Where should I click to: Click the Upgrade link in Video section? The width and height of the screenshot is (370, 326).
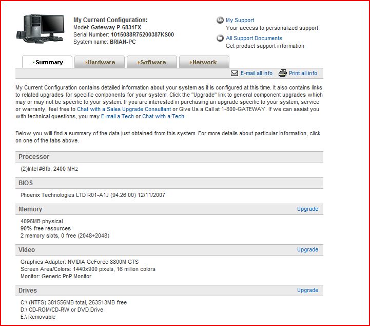(307, 249)
